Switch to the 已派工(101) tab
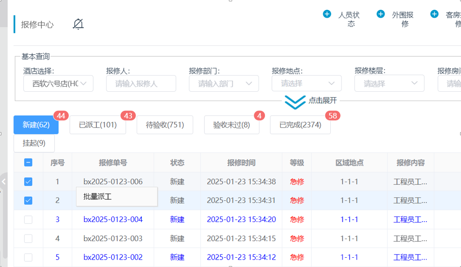The height and width of the screenshot is (267, 461). point(98,125)
